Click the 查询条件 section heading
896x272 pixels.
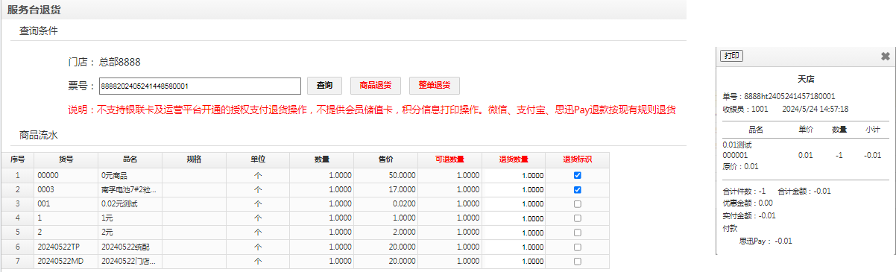point(39,31)
